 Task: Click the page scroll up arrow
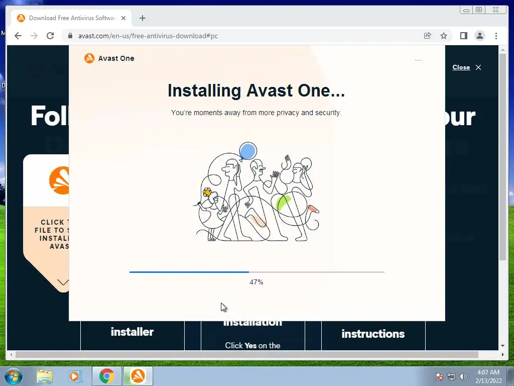(502, 50)
